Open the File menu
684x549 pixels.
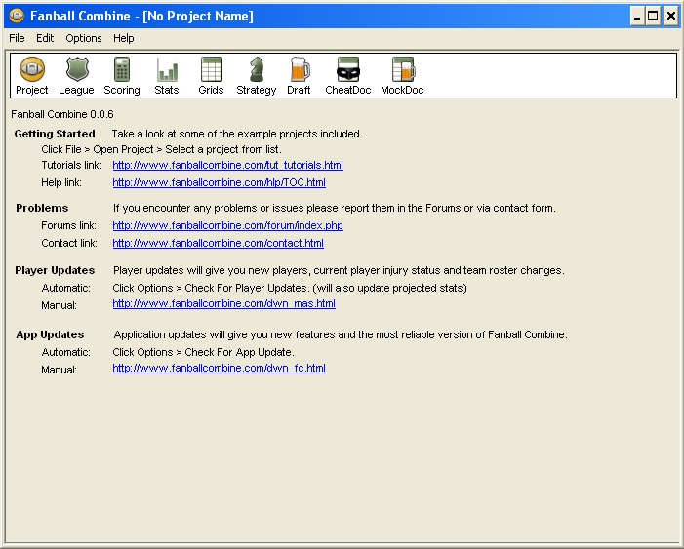pyautogui.click(x=17, y=38)
